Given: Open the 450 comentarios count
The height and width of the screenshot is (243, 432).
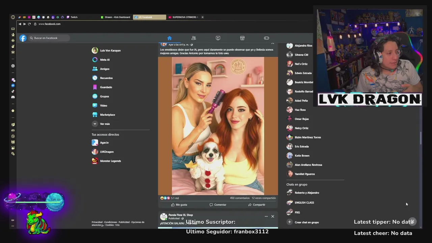Looking at the screenshot, I should (240, 198).
